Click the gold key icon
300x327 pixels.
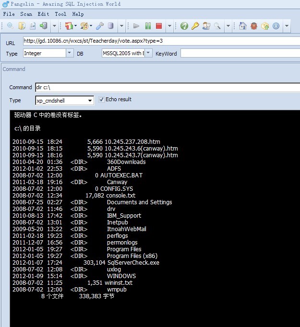[x=195, y=26]
